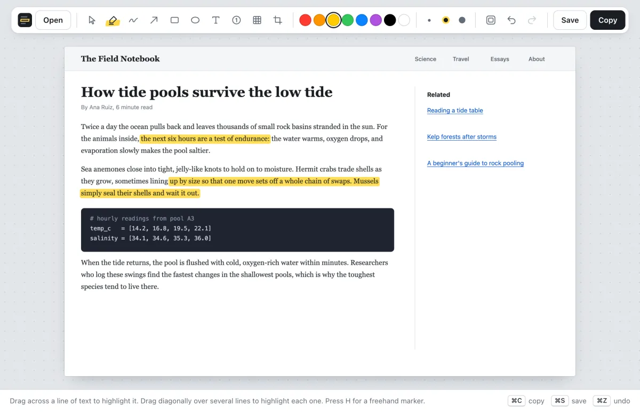Click the paragraph starting When the tide returns
Viewport: 640px width, 412px height.
[235, 274]
